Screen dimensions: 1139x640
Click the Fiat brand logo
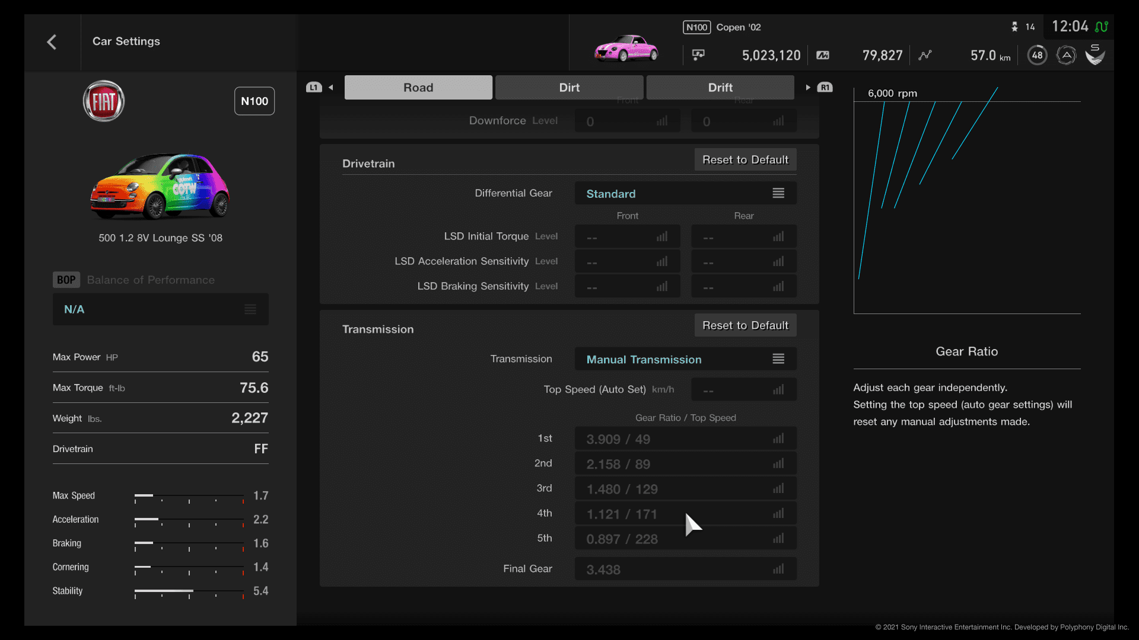tap(104, 101)
